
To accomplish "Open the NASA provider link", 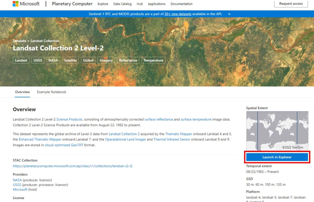I will click(x=17, y=180).
